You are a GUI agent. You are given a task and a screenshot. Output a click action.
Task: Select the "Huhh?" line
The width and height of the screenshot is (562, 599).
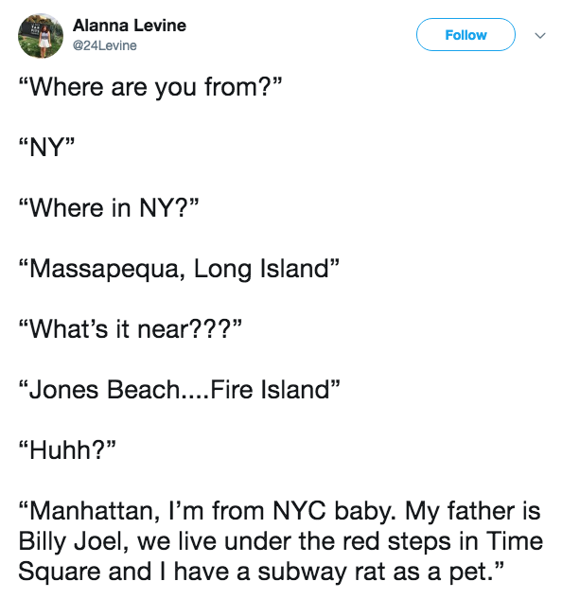pyautogui.click(x=67, y=450)
